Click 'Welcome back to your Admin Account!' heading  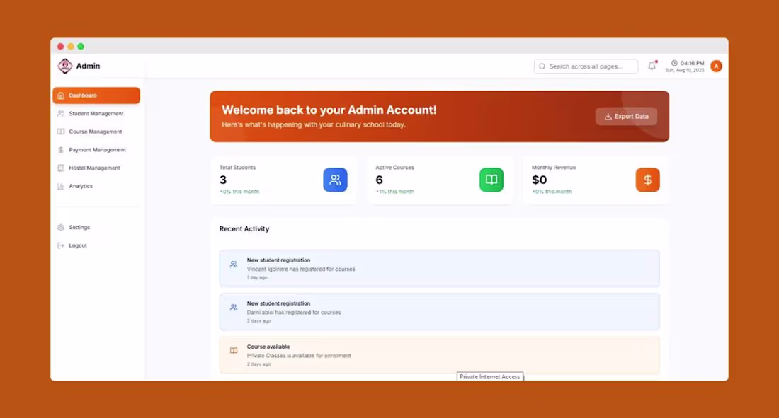[x=329, y=110]
